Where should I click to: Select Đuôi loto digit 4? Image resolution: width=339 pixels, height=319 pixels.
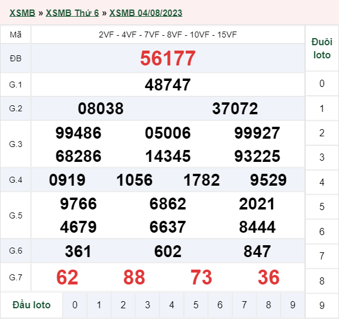(x=322, y=182)
